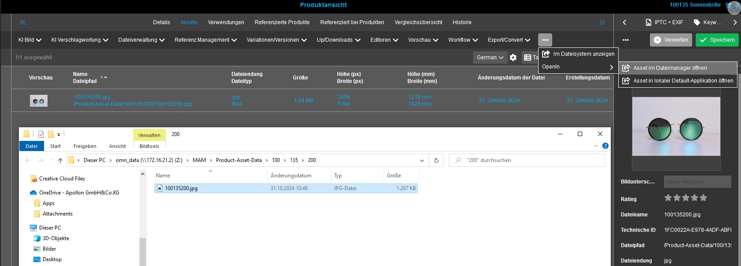Click the Explorer help question mark icon
The height and width of the screenshot is (266, 741).
pyautogui.click(x=605, y=146)
